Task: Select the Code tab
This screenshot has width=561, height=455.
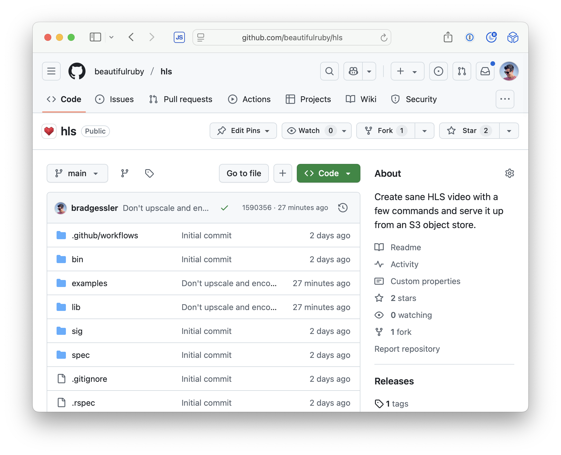Action: (64, 99)
